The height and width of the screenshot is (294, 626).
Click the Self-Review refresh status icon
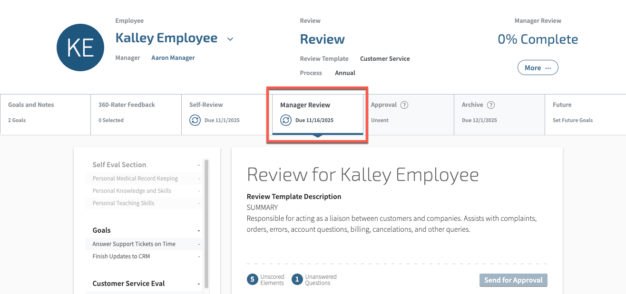point(195,120)
